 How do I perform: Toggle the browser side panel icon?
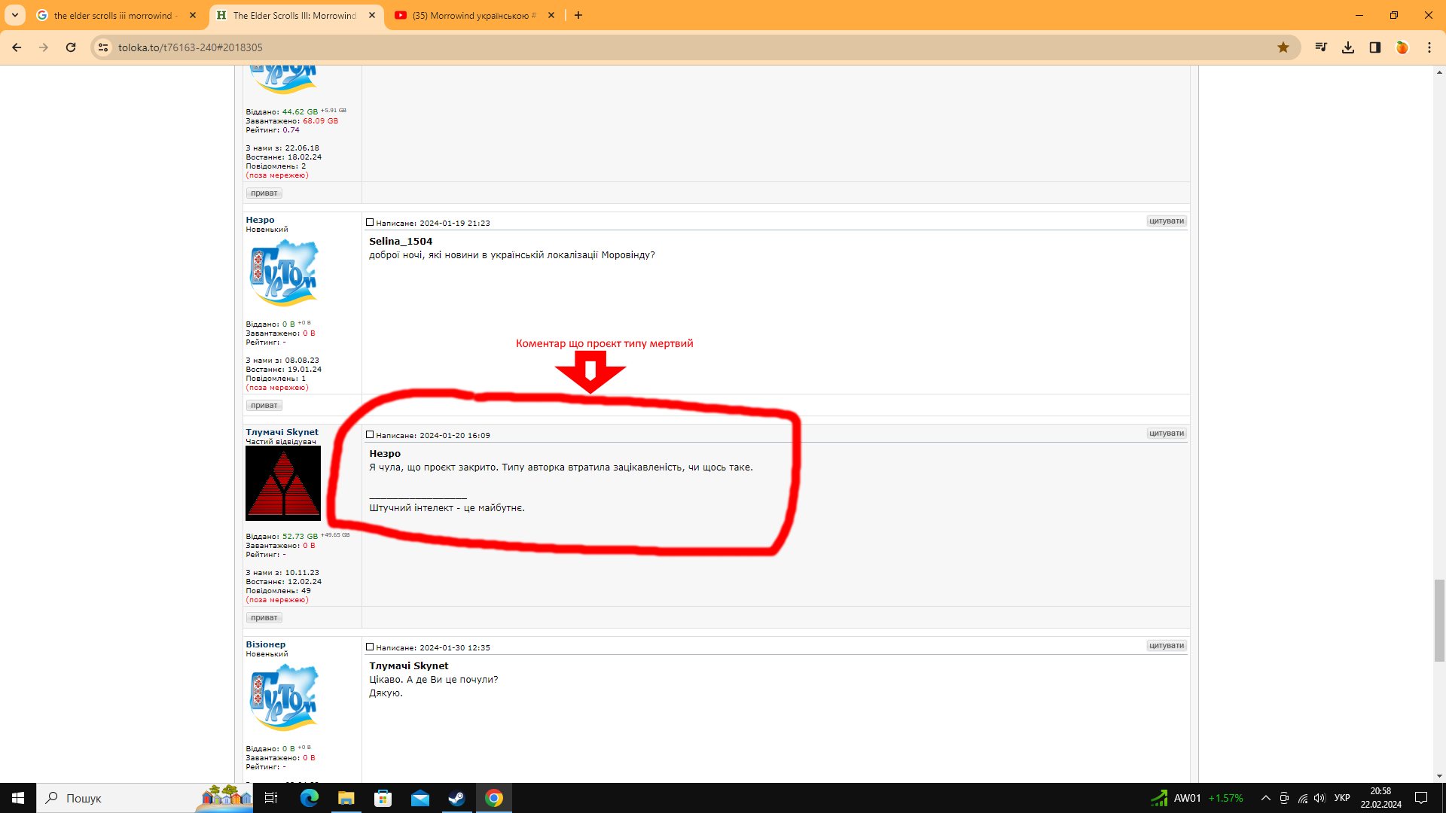click(x=1375, y=47)
